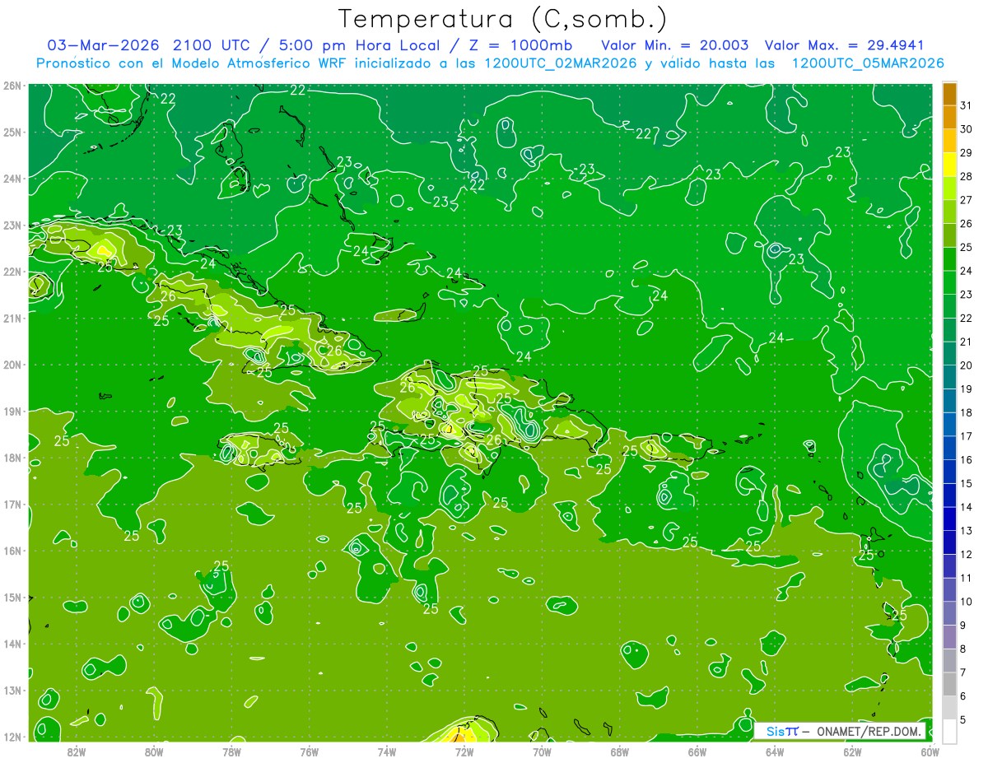Viewport: 988px width, 763px height.
Task: Click the dark orange swatch above 31
Action: point(949,93)
